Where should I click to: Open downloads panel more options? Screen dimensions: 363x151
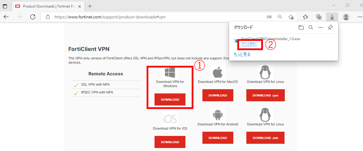click(321, 28)
